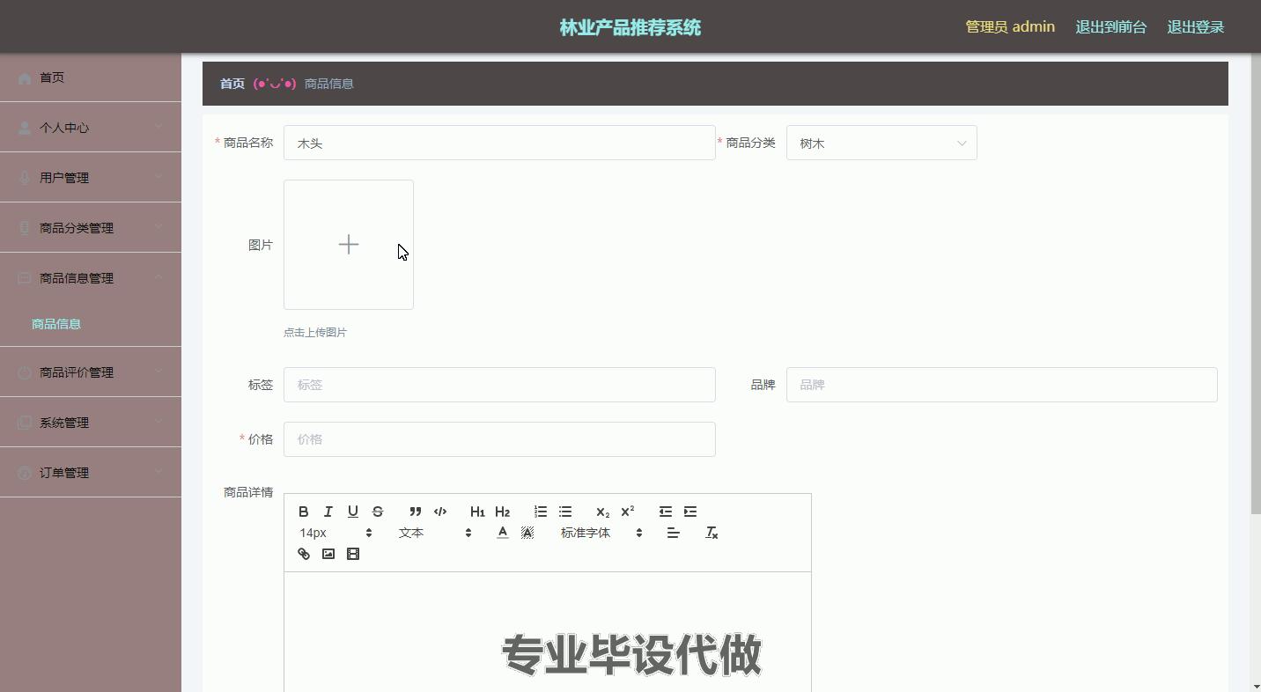Open the 商品分类 dropdown showing 树木
The image size is (1261, 692).
(x=881, y=144)
